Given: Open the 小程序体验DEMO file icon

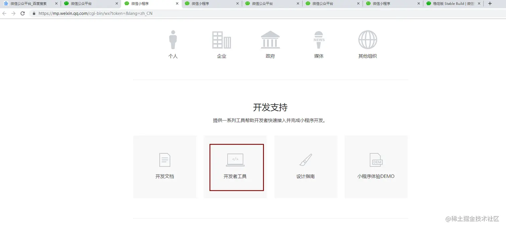Looking at the screenshot, I should click(376, 160).
